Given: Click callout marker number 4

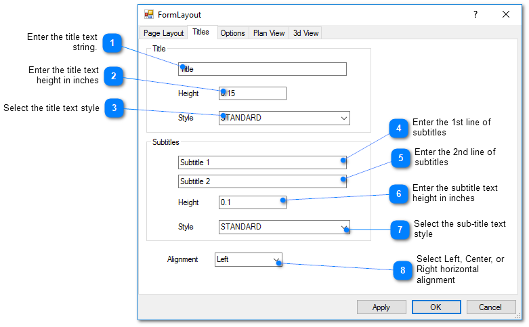Looking at the screenshot, I should (x=400, y=128).
